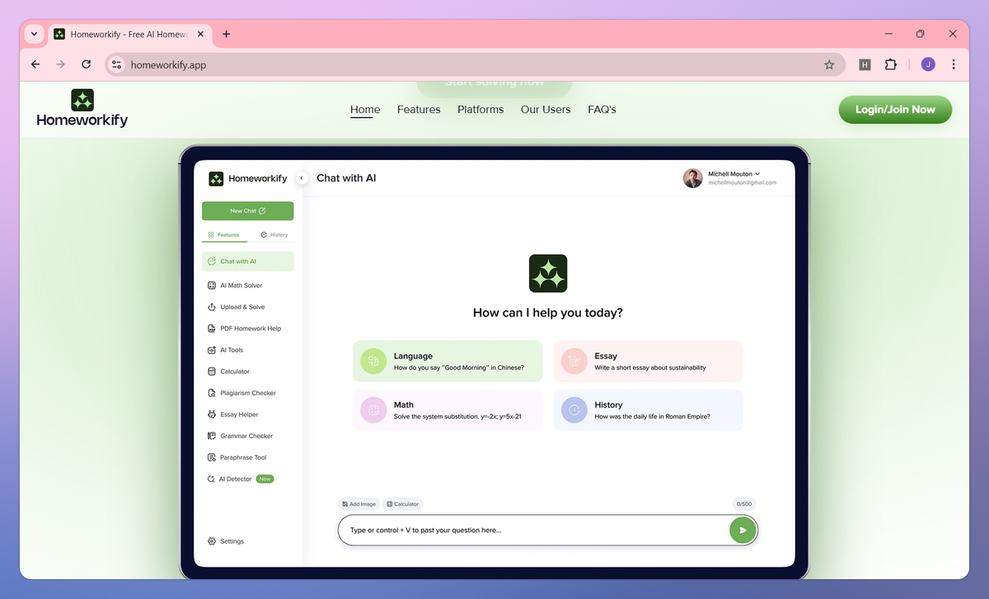Click the Calculator sidebar icon
Image resolution: width=989 pixels, height=599 pixels.
[x=212, y=372]
